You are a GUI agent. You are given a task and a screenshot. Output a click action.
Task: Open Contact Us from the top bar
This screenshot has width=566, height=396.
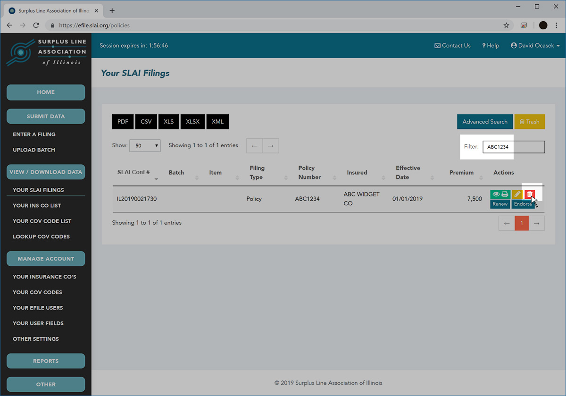(x=452, y=45)
